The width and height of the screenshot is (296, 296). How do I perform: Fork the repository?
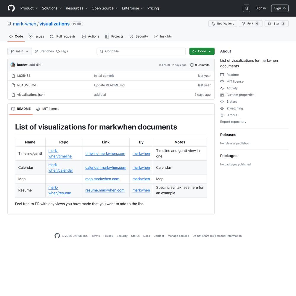pos(251,24)
